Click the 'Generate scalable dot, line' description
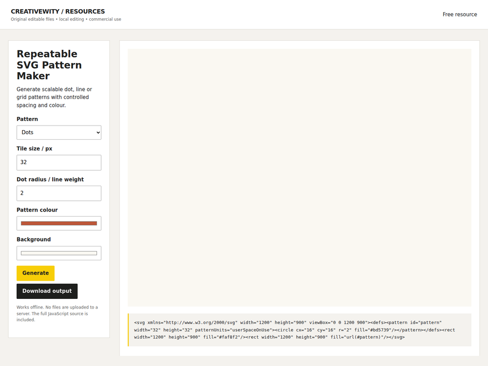 pyautogui.click(x=54, y=97)
